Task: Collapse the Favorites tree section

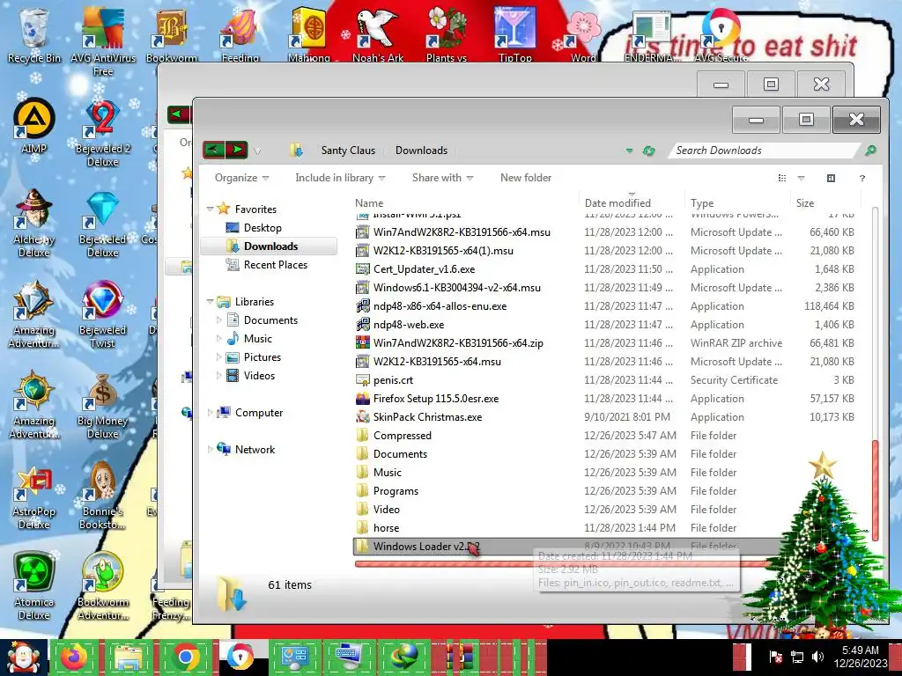Action: [x=210, y=209]
